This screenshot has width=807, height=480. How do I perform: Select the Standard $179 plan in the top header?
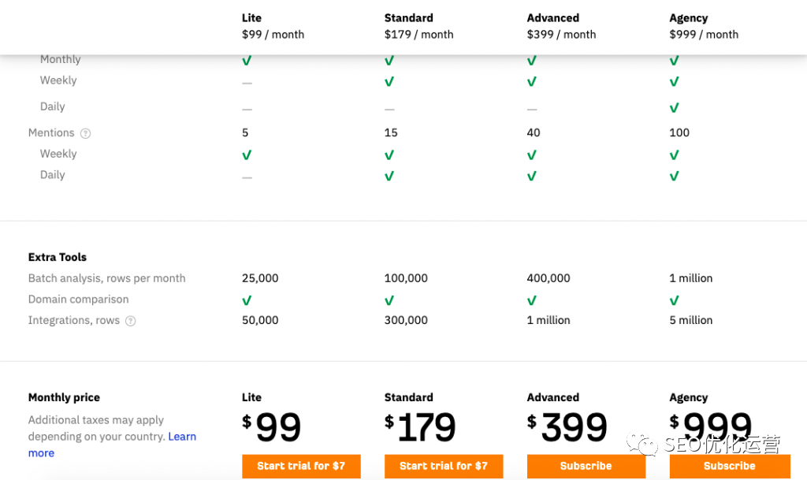(418, 26)
